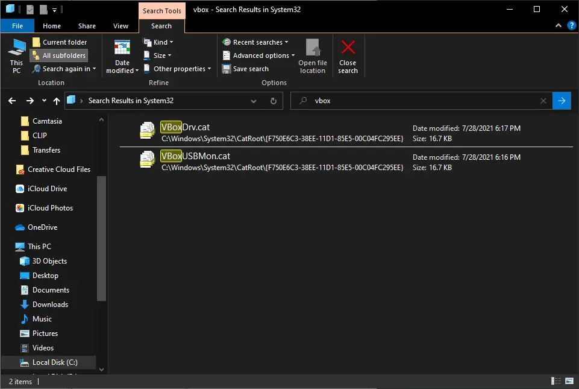Expand the Size filter dropdown
579x389 pixels.
(158, 55)
